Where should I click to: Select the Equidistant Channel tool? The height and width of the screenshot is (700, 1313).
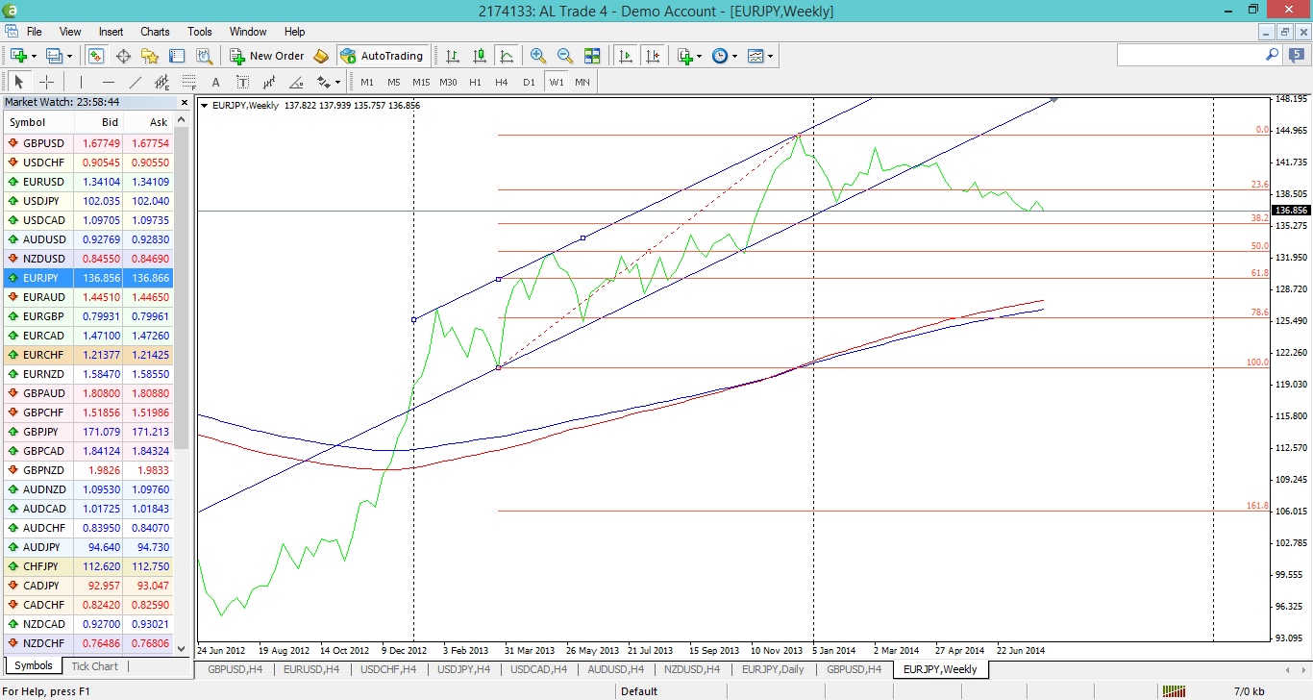(x=162, y=82)
